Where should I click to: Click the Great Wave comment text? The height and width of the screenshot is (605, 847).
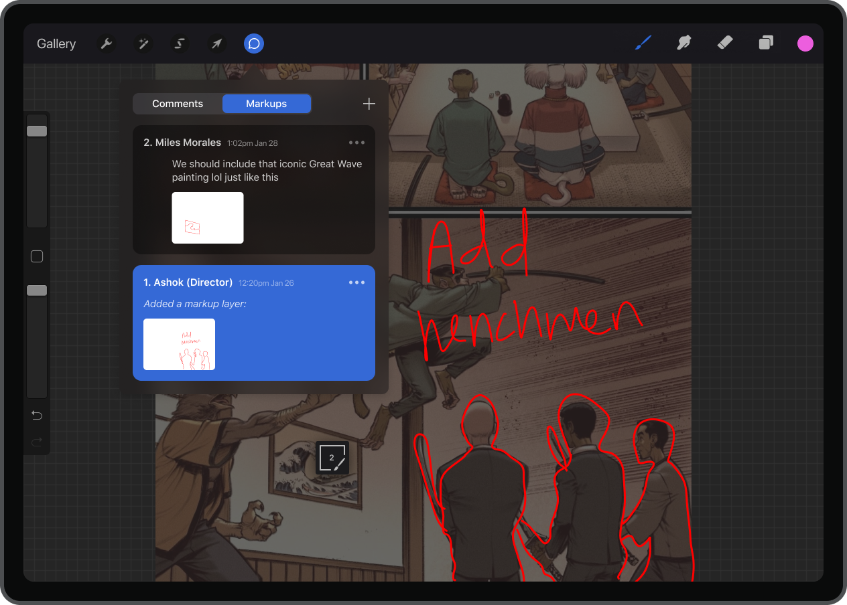267,171
